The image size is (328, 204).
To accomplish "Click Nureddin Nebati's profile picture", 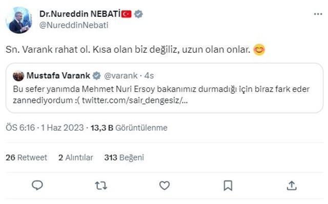I will click(19, 20).
